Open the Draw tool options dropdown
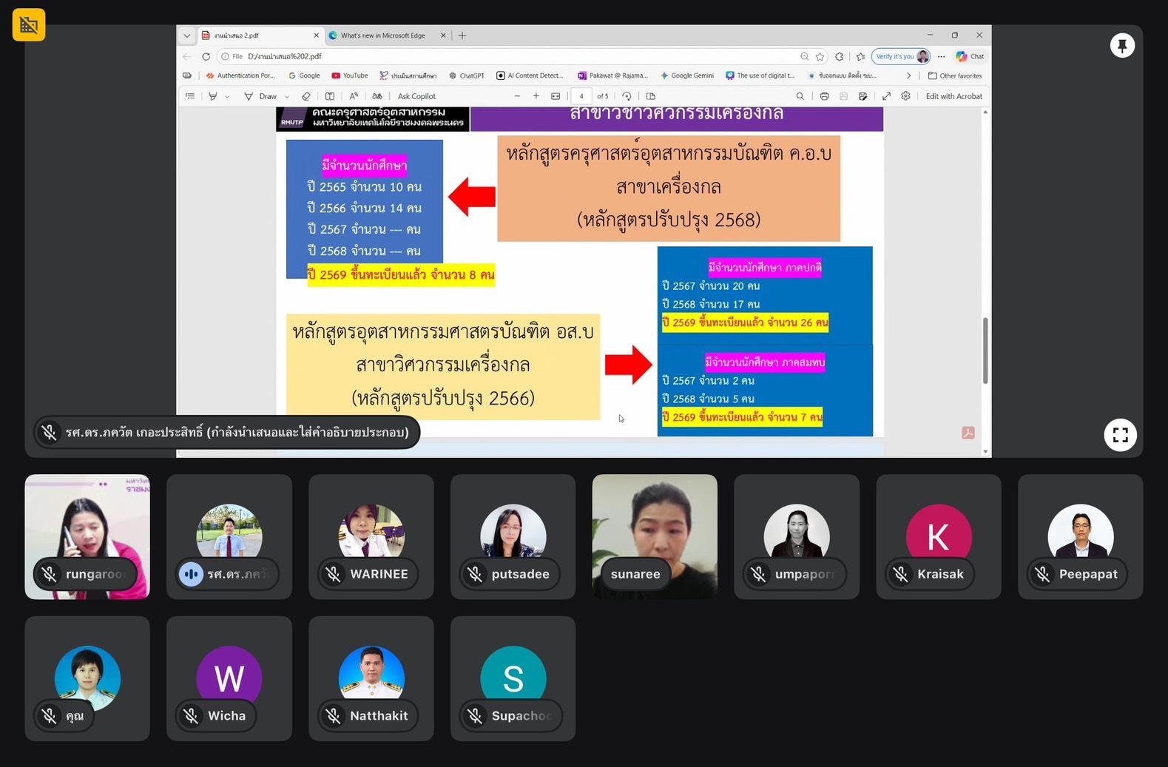 coord(287,97)
